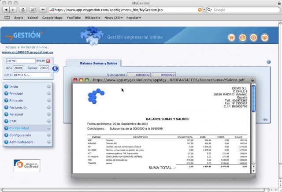Open the Administración menu section

(21, 142)
